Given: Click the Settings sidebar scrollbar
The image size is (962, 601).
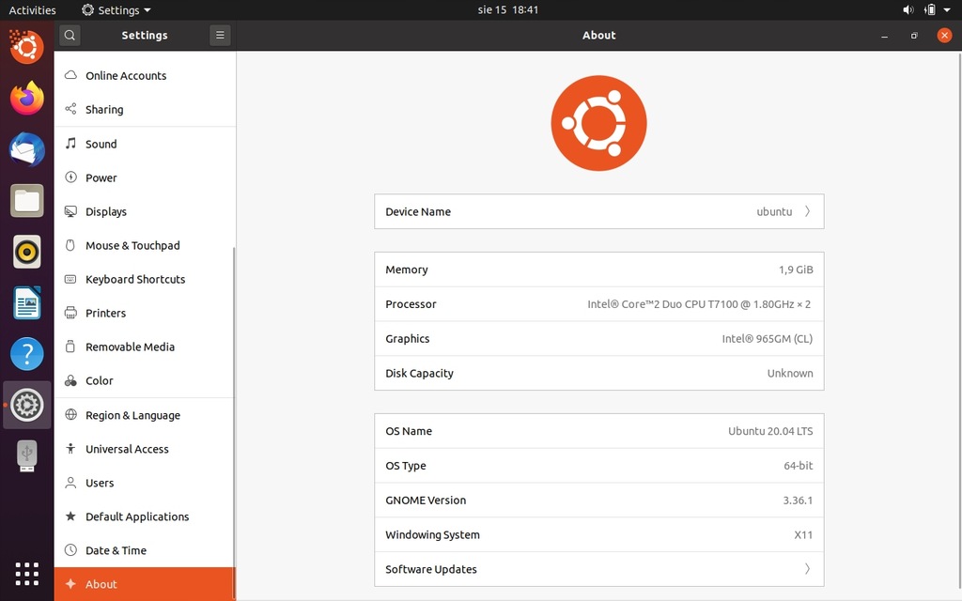Looking at the screenshot, I should pyautogui.click(x=234, y=424).
